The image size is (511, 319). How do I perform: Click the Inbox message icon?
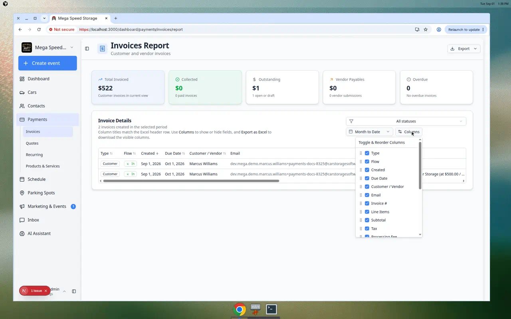tap(22, 220)
